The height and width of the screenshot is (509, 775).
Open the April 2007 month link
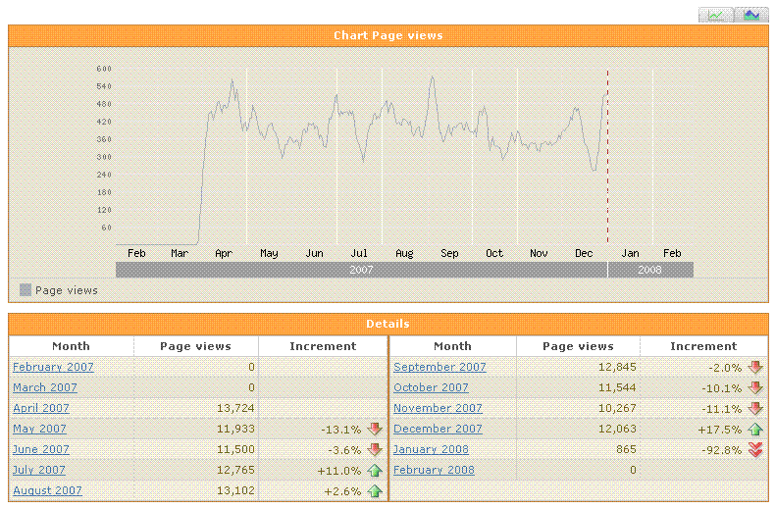pos(41,409)
